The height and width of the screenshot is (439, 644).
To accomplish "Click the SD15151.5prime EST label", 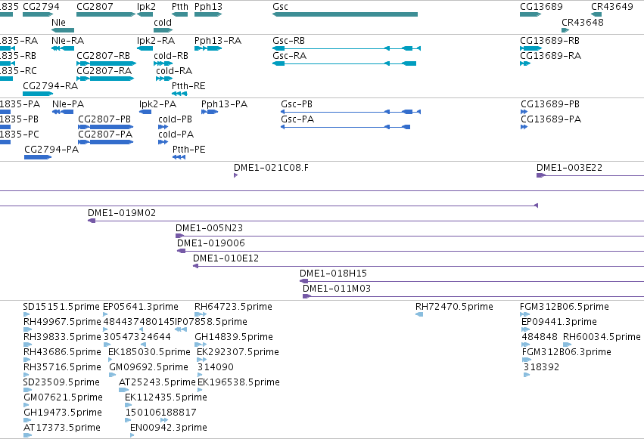I will 61,307.
